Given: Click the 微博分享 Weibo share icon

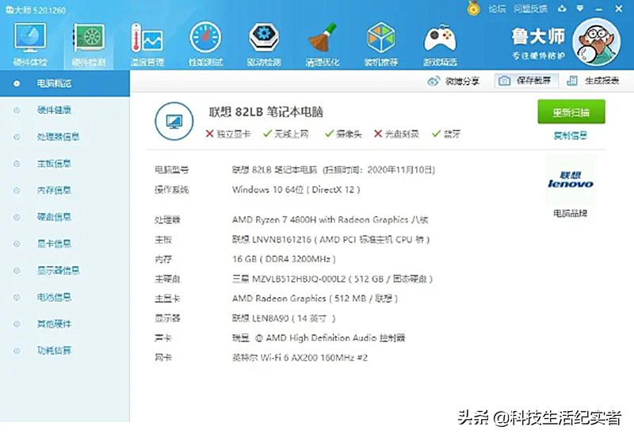Looking at the screenshot, I should (x=433, y=82).
